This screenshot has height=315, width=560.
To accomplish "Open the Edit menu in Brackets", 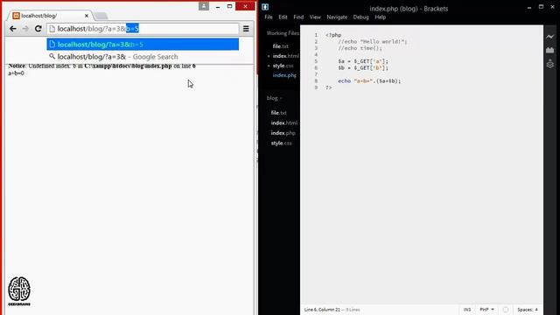I will click(283, 17).
